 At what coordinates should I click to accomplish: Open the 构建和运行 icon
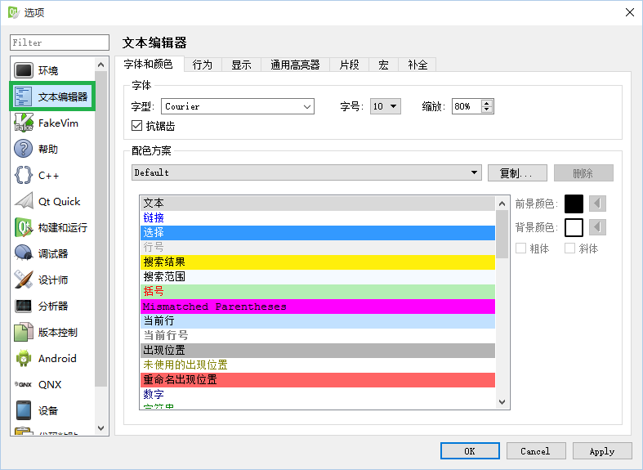coord(24,227)
